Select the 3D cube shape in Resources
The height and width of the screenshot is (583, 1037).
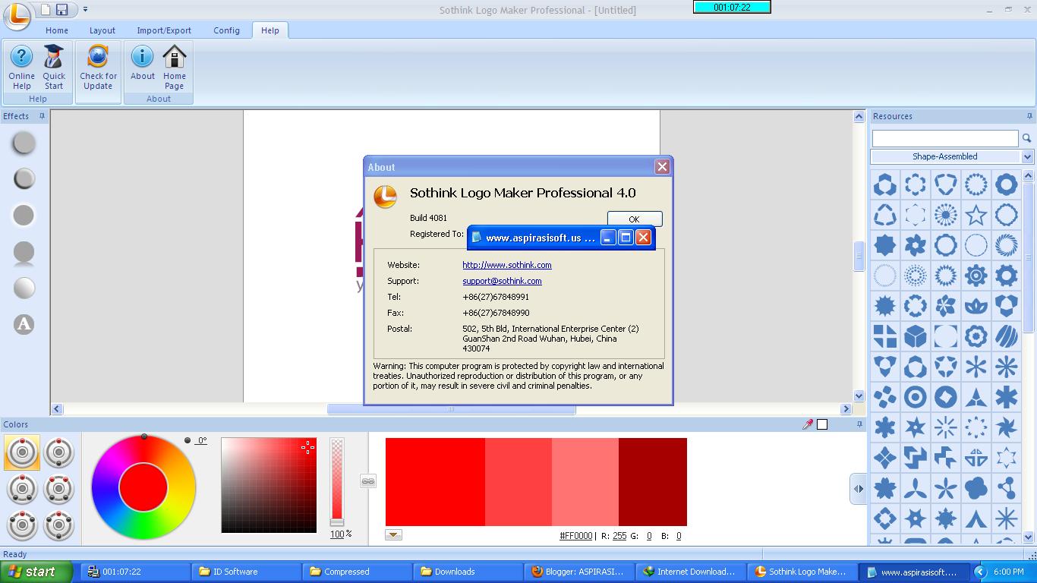pyautogui.click(x=915, y=336)
